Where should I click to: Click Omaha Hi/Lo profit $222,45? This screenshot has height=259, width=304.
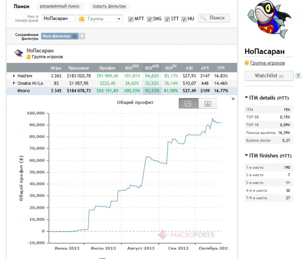click(x=107, y=83)
